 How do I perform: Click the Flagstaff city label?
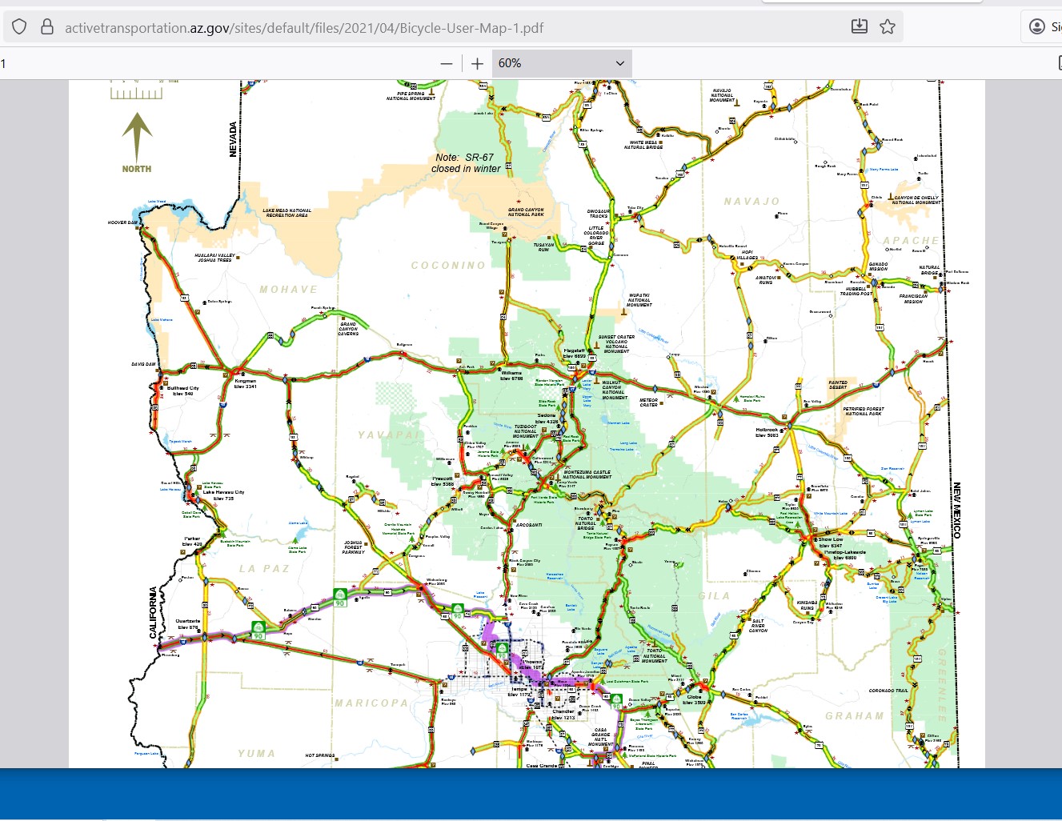tap(575, 353)
